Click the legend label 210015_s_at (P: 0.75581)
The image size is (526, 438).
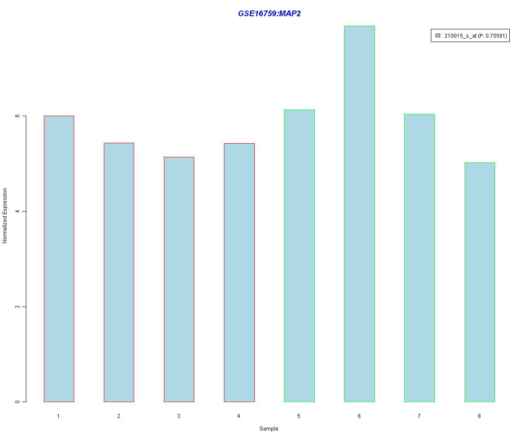(x=476, y=36)
